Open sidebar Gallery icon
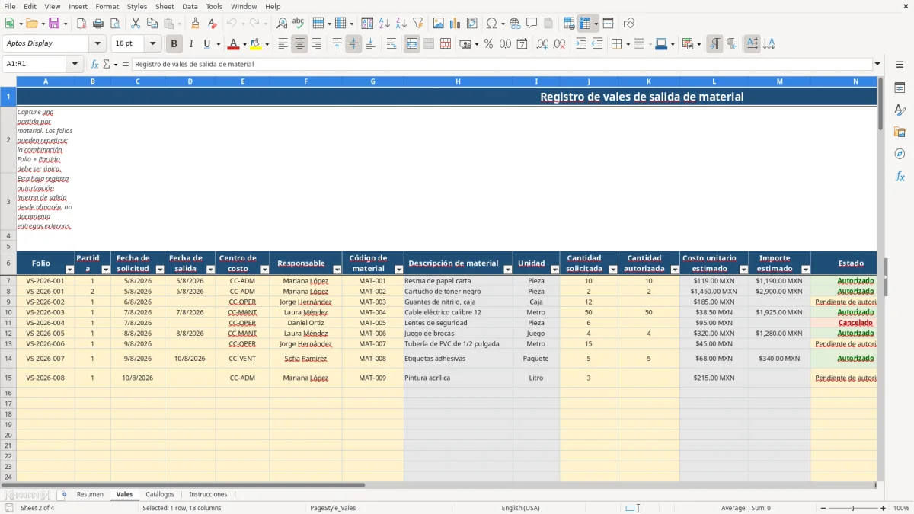Screen dimensions: 914x514 point(900,132)
